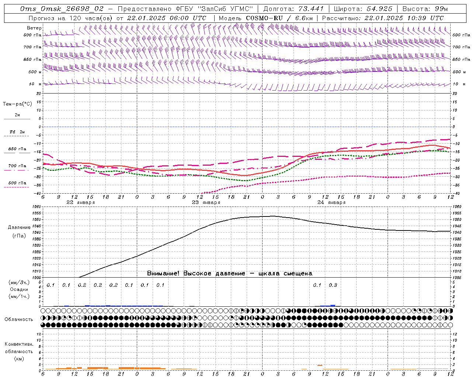
Task: Click the Высота: 99м header value
Action: [x=425, y=9]
